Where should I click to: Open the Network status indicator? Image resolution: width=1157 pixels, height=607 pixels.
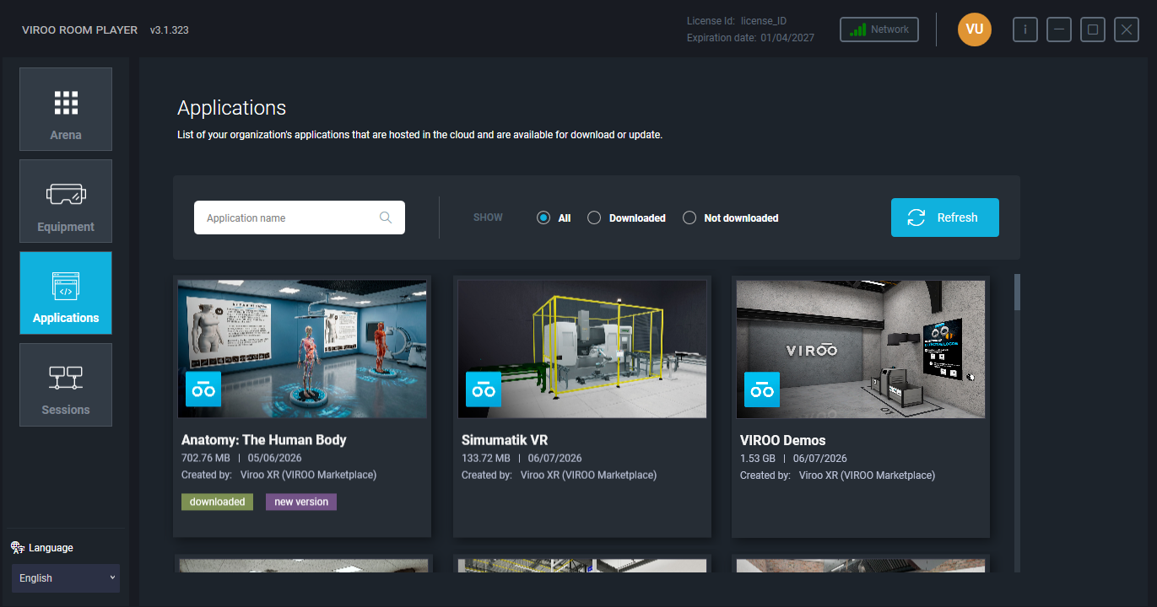[x=879, y=30]
